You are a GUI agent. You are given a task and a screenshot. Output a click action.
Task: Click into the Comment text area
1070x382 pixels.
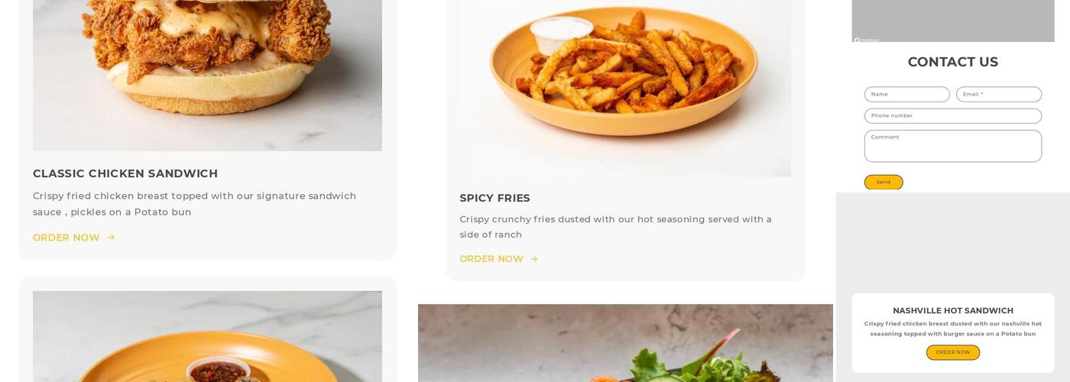[952, 146]
